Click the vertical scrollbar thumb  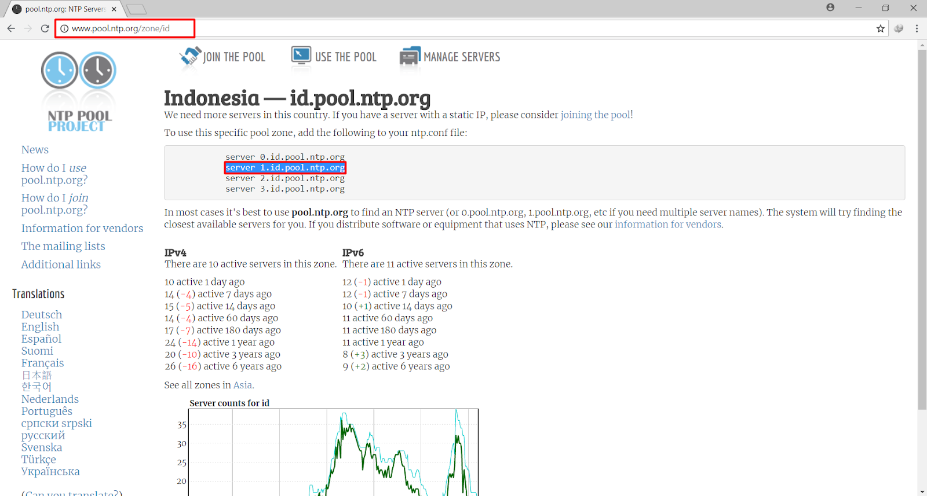click(x=922, y=230)
